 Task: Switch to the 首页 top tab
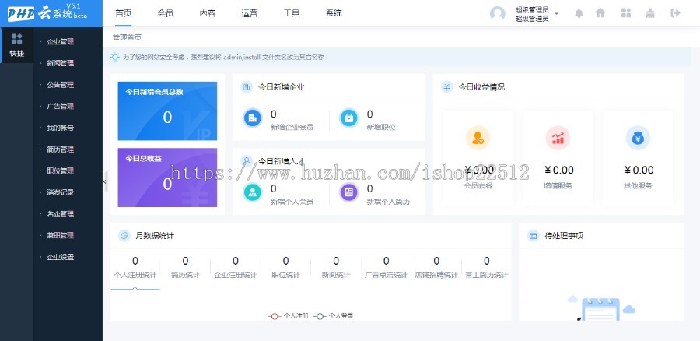coord(123,13)
